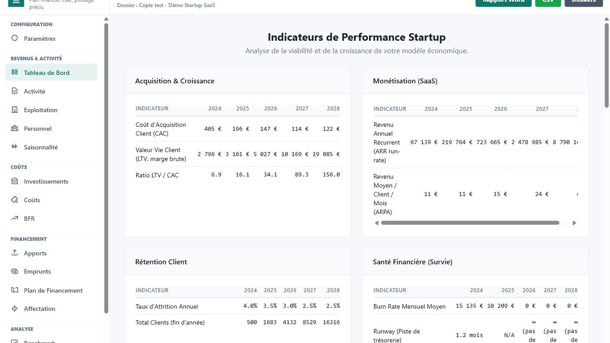Click the 'Ratio LTV / CAC' row label
Screen dimensions: 610x343
157,175
